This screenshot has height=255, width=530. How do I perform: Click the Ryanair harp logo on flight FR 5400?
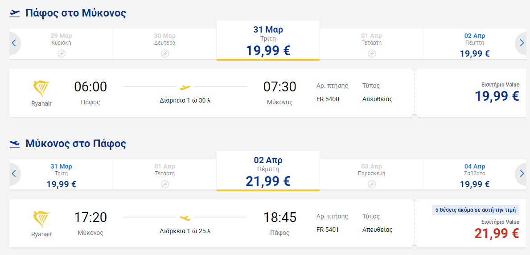coord(41,89)
